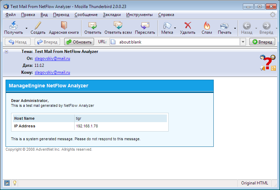Click the date value 11:12

tap(39, 65)
